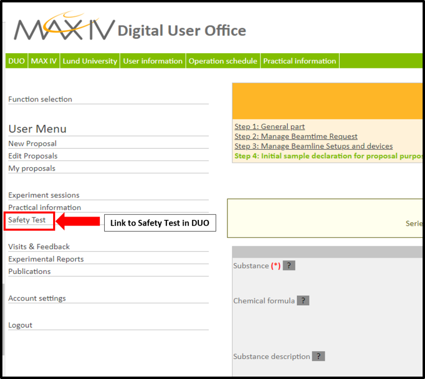Open Step 3: Manage Beamline Setups
This screenshot has width=425, height=379.
click(x=313, y=146)
